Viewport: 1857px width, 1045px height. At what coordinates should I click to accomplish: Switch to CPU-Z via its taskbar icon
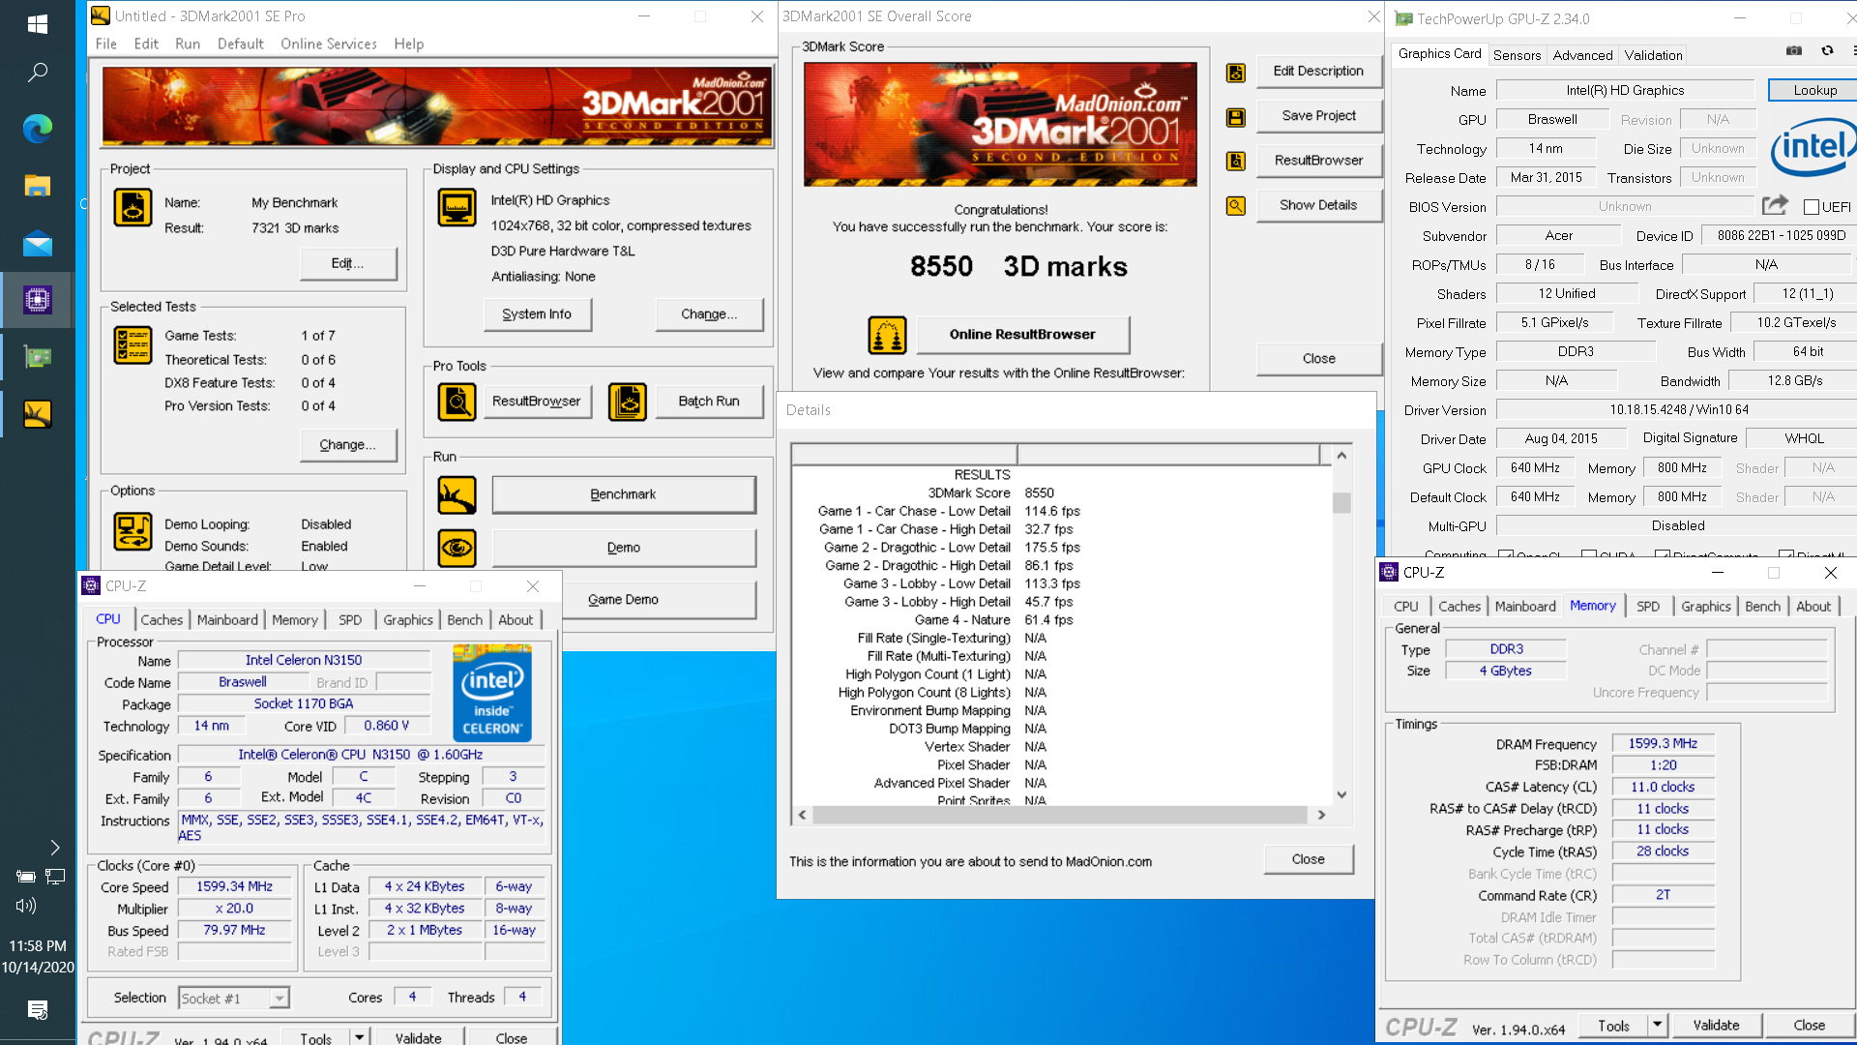(x=38, y=300)
